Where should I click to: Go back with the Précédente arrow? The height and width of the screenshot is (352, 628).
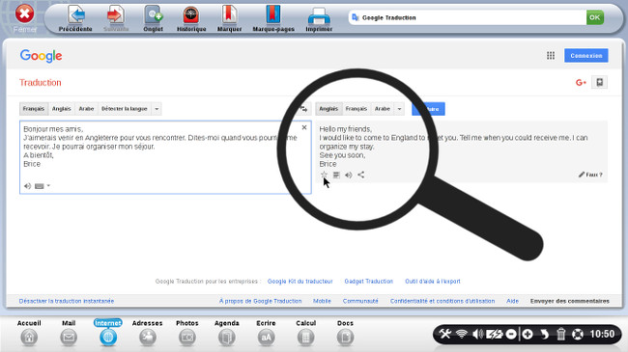75,18
